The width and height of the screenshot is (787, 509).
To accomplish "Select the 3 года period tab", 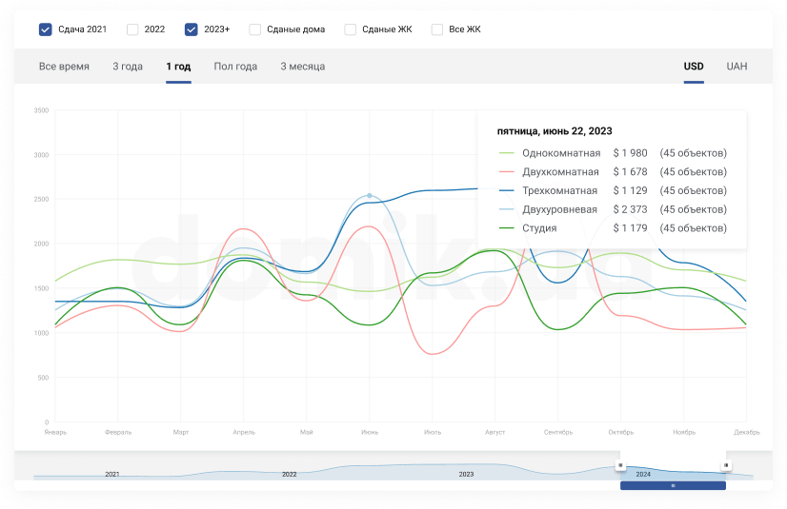I will (x=128, y=67).
